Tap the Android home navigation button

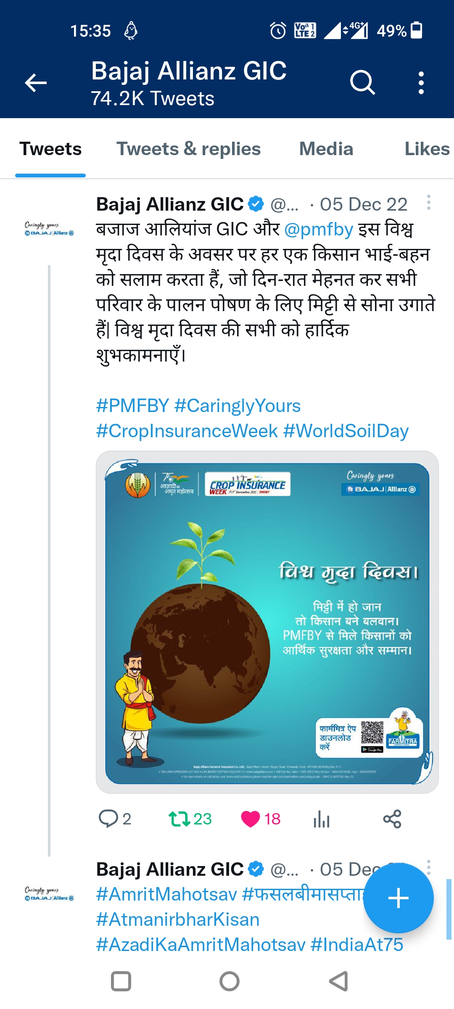click(230, 982)
